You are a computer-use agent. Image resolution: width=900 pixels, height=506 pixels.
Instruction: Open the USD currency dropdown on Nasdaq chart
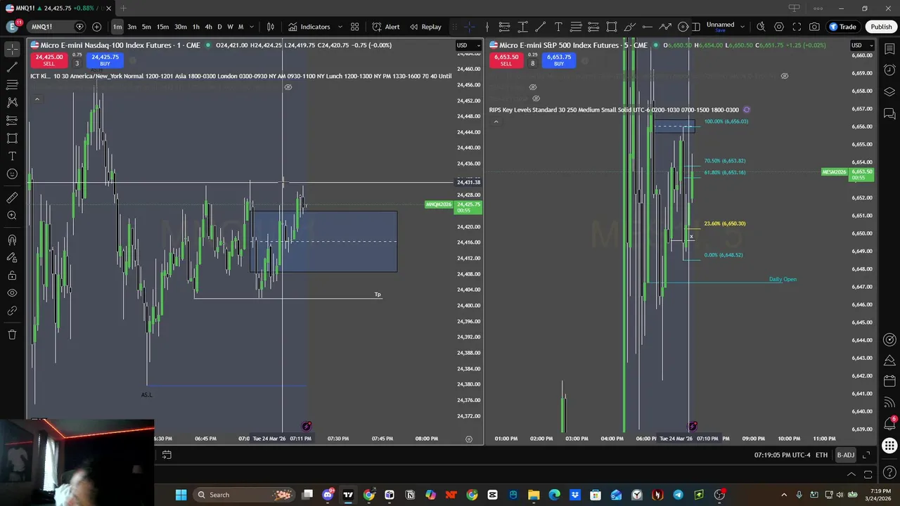pos(468,46)
